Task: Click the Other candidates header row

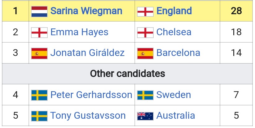Action: pos(127,74)
